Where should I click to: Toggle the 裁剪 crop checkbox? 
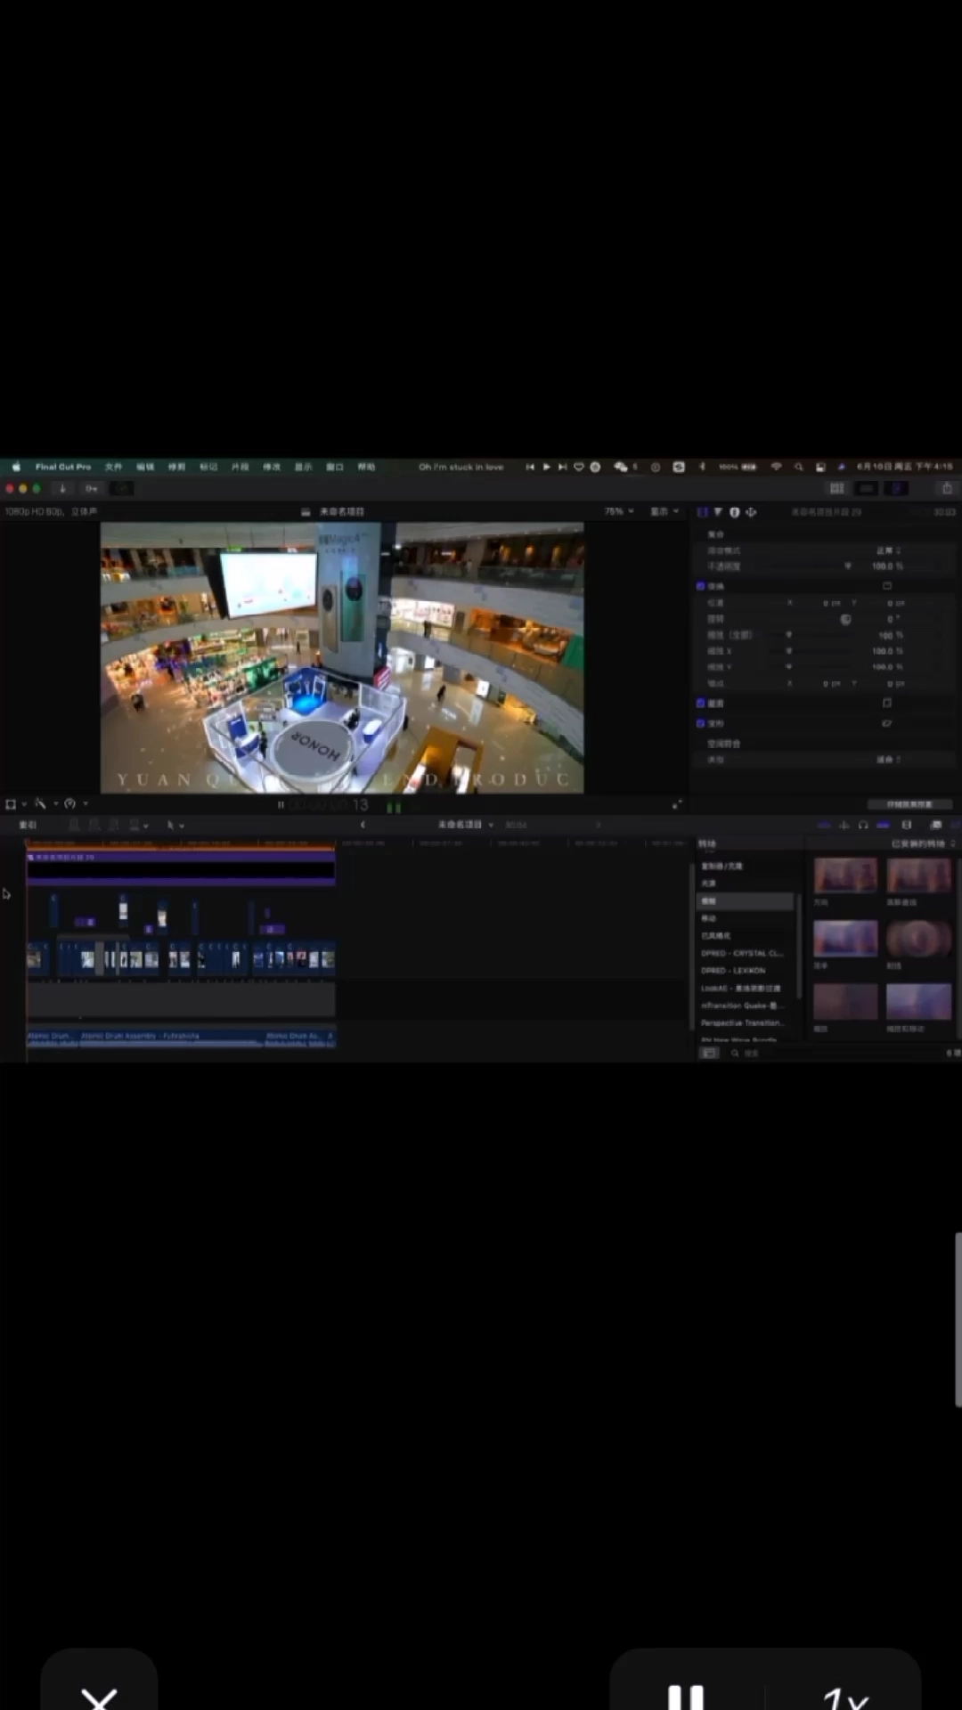700,703
